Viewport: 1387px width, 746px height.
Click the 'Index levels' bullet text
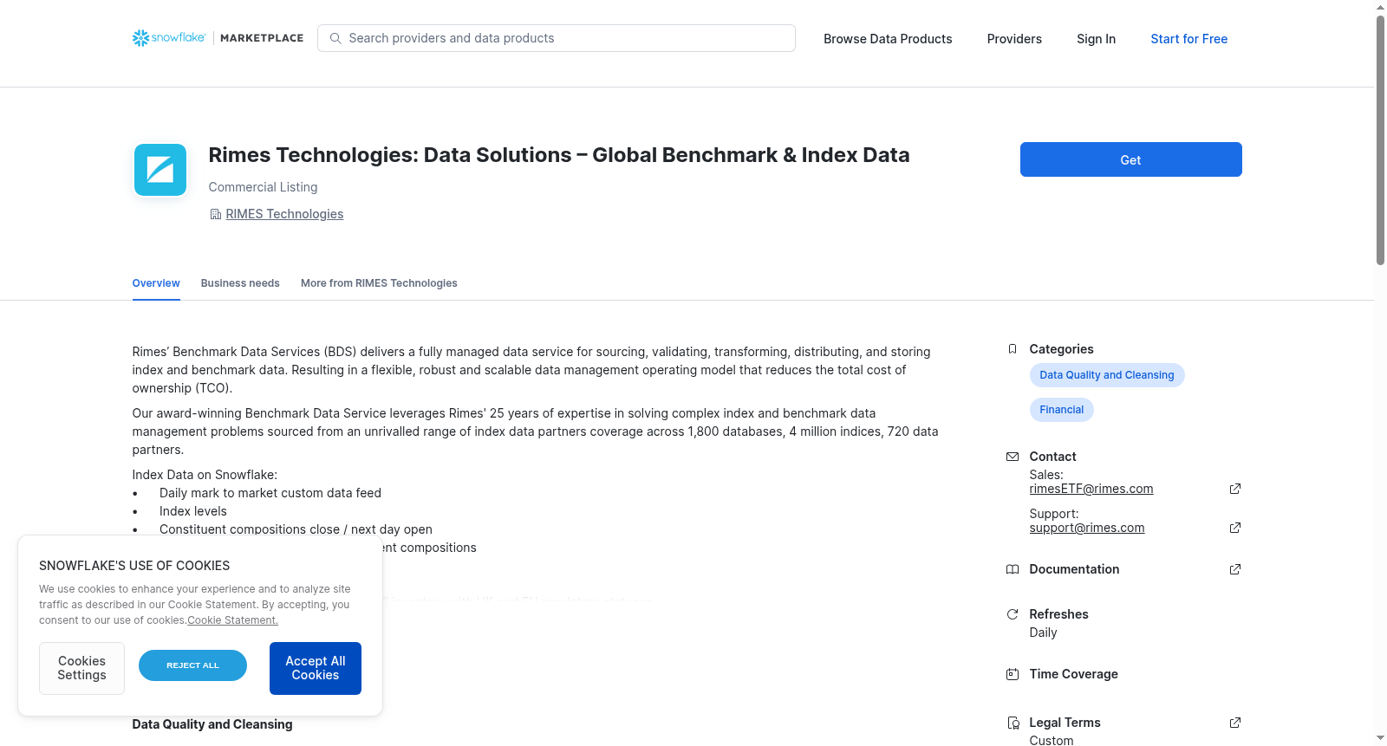193,511
